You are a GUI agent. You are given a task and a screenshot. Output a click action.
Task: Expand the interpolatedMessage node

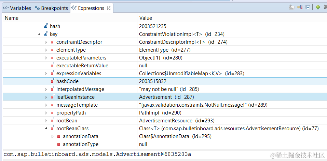pos(46,89)
